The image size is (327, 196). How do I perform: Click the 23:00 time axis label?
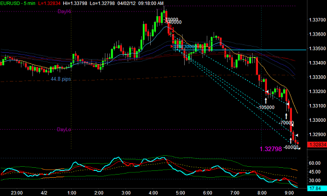pyautogui.click(x=17, y=193)
